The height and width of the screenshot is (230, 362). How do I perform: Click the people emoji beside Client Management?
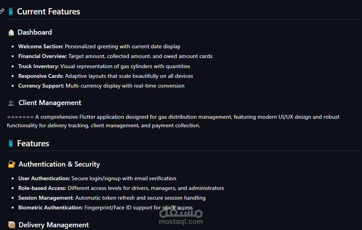(x=12, y=103)
